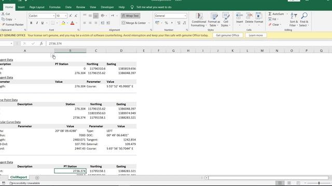The image size is (332, 186).
Task: Add a new sheet with plus button
Action: pos(37,178)
